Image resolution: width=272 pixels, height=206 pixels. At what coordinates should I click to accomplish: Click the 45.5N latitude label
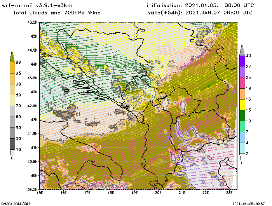point(32,22)
